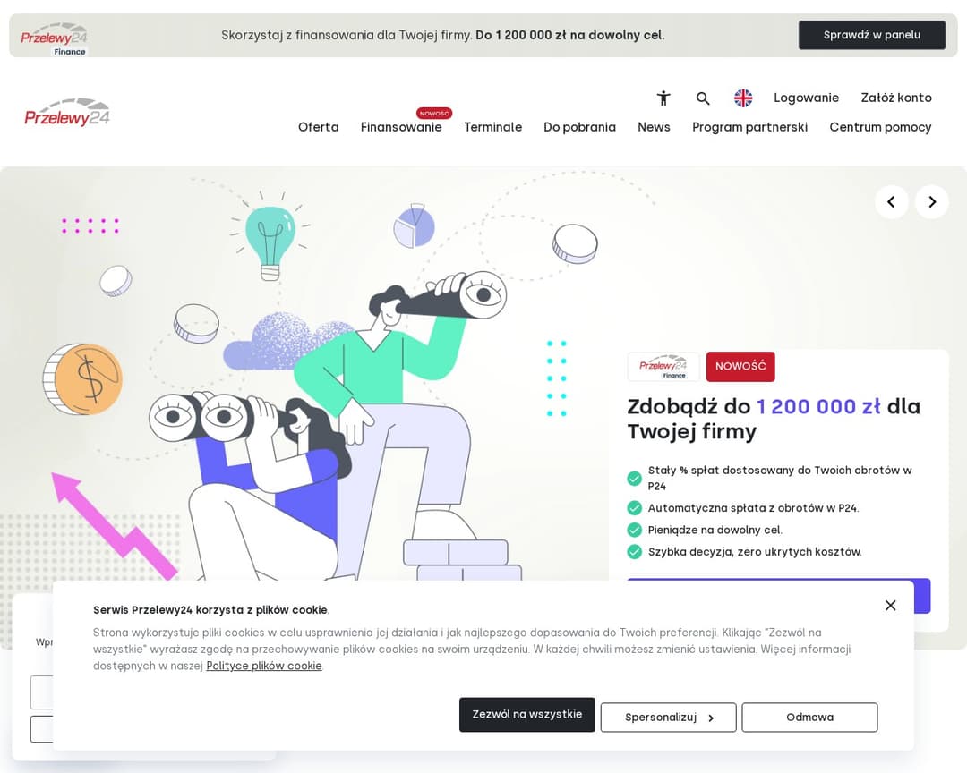Click text Szybka decyzja, zero ukrytych kosztów.
The height and width of the screenshot is (773, 967).
(754, 552)
